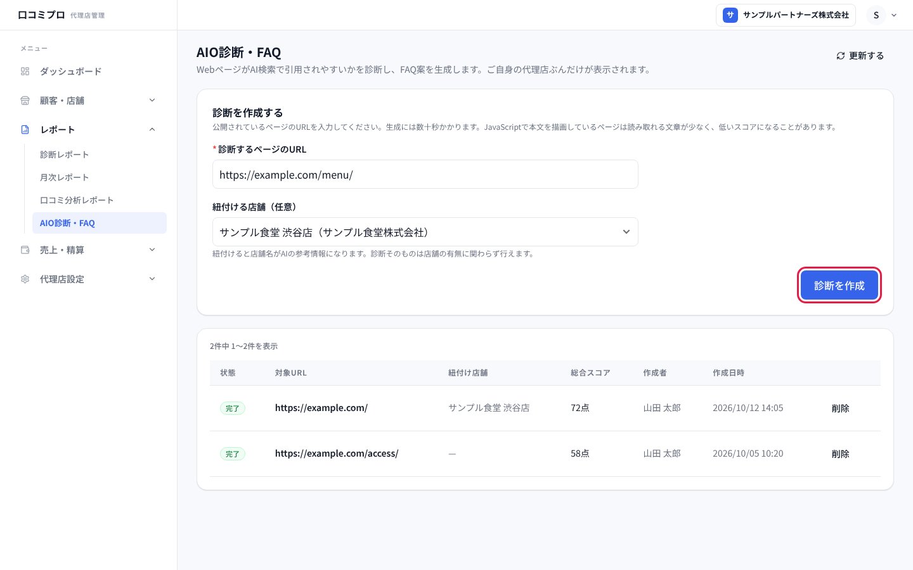Click the 対象URL column header

291,373
